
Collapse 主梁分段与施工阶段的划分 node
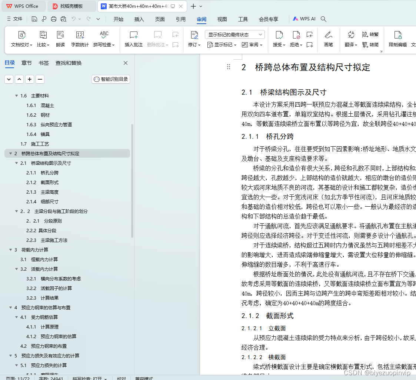coord(16,211)
